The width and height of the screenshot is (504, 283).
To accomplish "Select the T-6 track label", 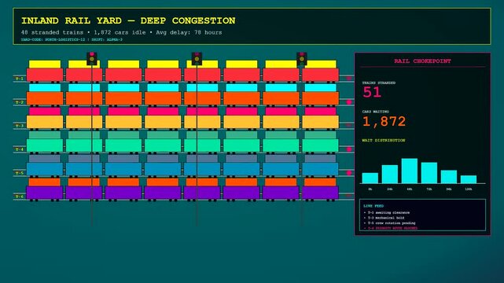I will coord(20,197).
